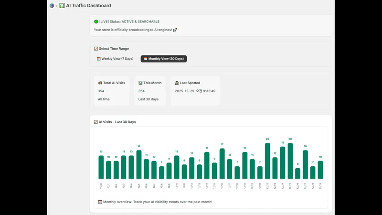Click the green LIVE status dot
This screenshot has width=382, height=215.
pyautogui.click(x=96, y=21)
